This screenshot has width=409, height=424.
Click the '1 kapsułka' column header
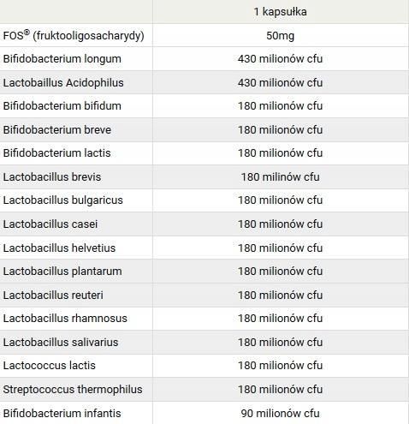280,12
